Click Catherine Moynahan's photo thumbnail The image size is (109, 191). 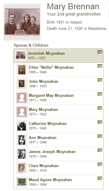tap(22, 126)
